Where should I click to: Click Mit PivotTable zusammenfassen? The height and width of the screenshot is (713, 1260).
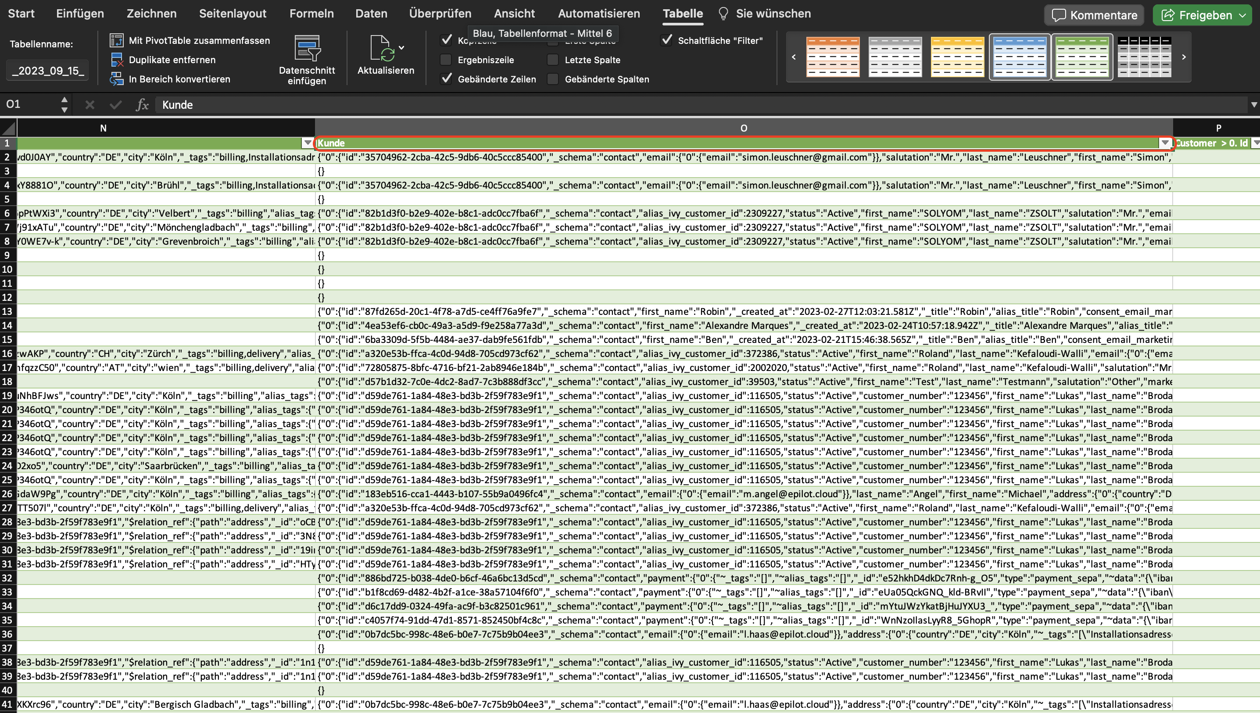click(199, 40)
